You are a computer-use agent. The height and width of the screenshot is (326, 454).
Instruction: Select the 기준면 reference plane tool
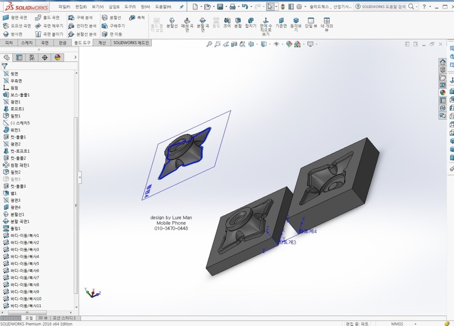coord(281,23)
